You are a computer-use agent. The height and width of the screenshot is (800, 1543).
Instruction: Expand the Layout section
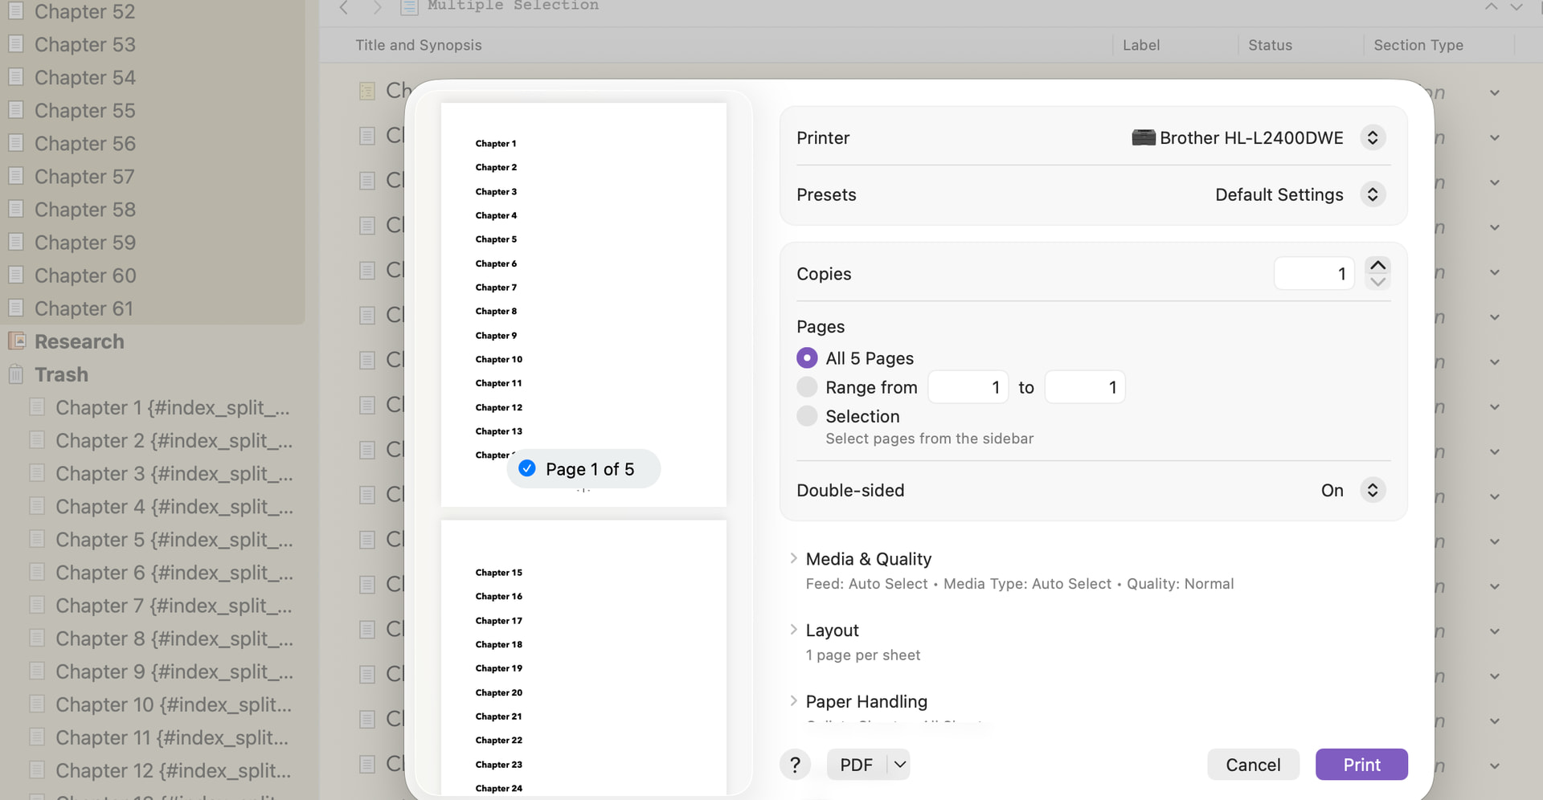point(794,630)
